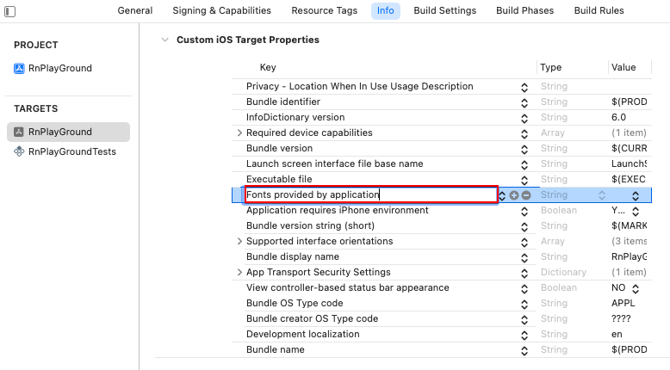Go to the Build Phases tab
Image resolution: width=670 pixels, height=370 pixels.
(x=524, y=10)
